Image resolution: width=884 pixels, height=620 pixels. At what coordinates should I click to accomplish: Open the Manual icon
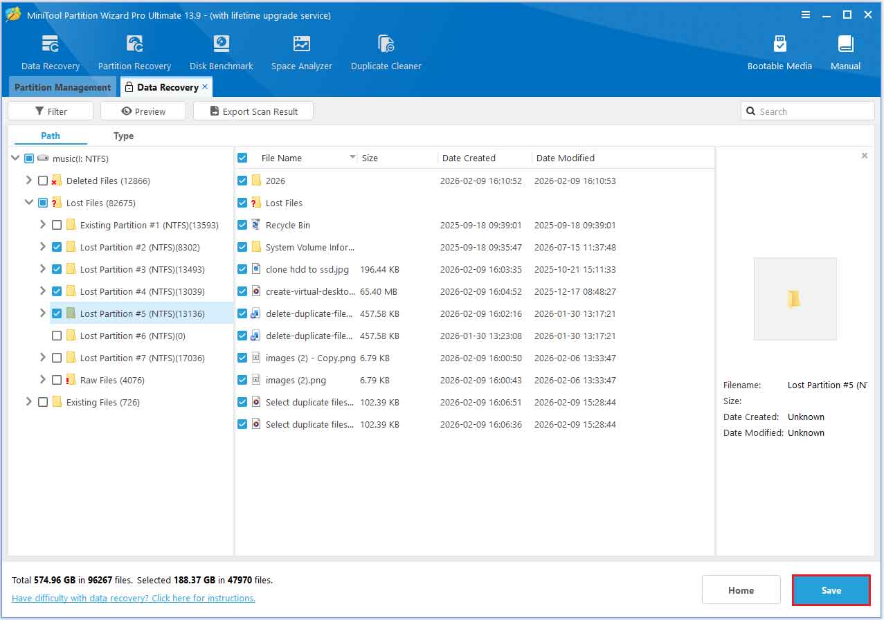tap(845, 44)
